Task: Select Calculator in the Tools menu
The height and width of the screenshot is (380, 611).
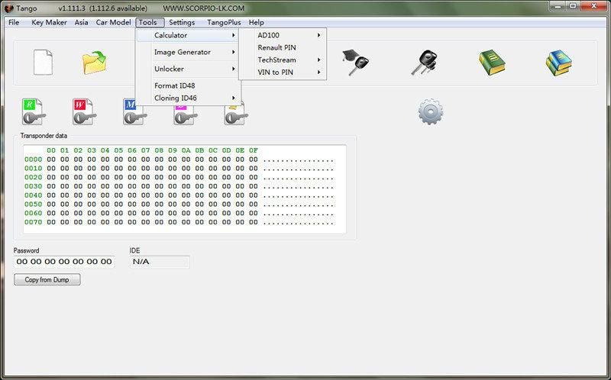Action: click(187, 35)
